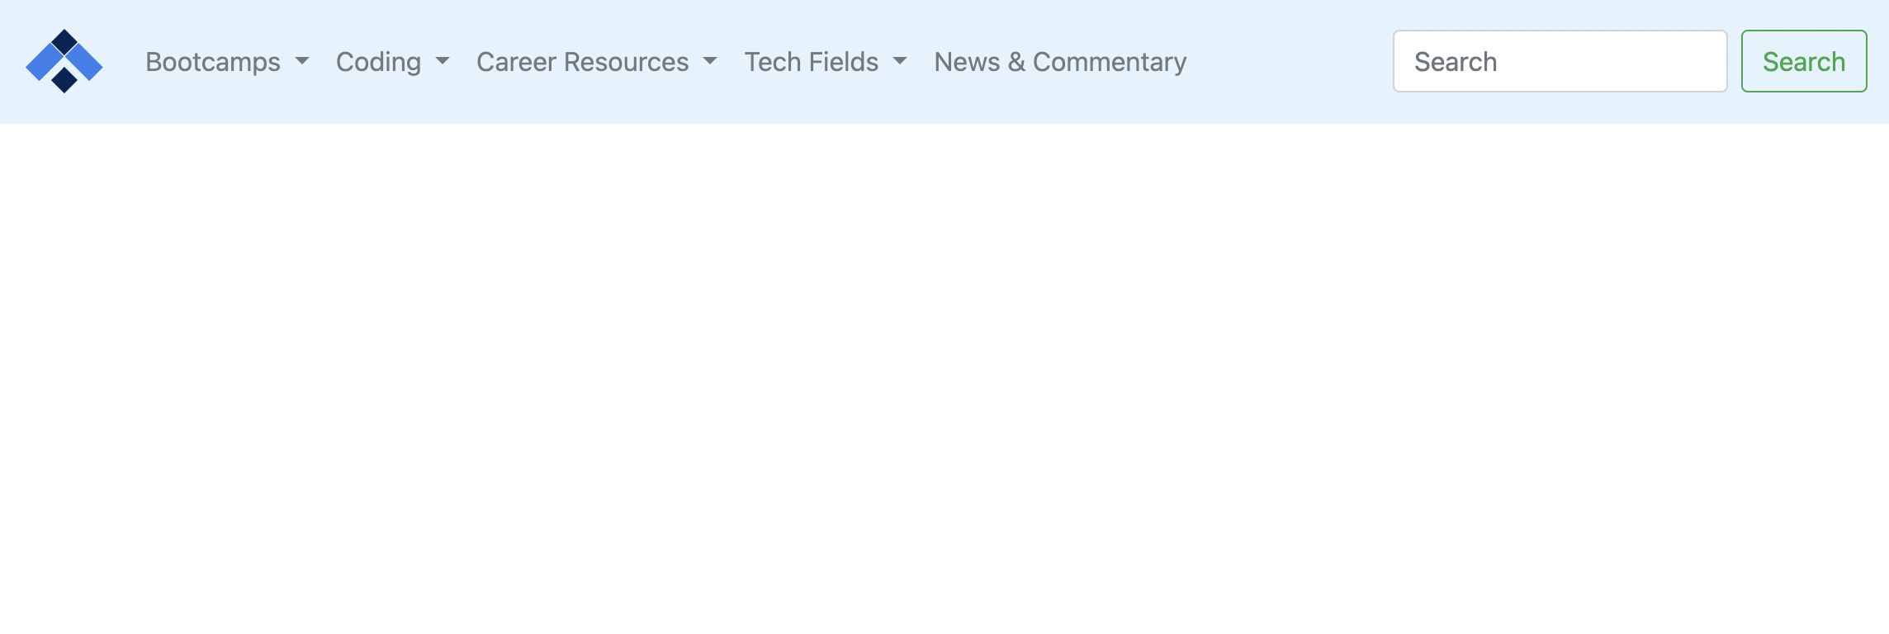Select the Bootcamps text label in navbar
The height and width of the screenshot is (634, 1889).
click(x=213, y=62)
